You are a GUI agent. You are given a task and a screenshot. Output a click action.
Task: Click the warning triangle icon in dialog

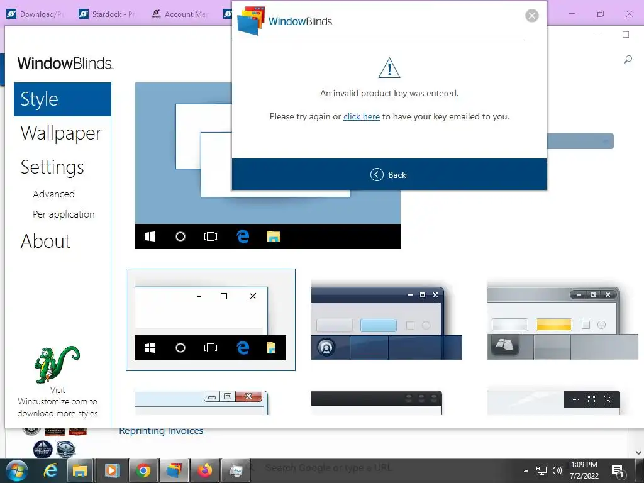tap(389, 68)
